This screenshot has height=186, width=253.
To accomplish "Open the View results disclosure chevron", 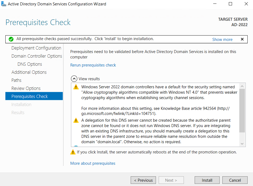I will point(74,79).
